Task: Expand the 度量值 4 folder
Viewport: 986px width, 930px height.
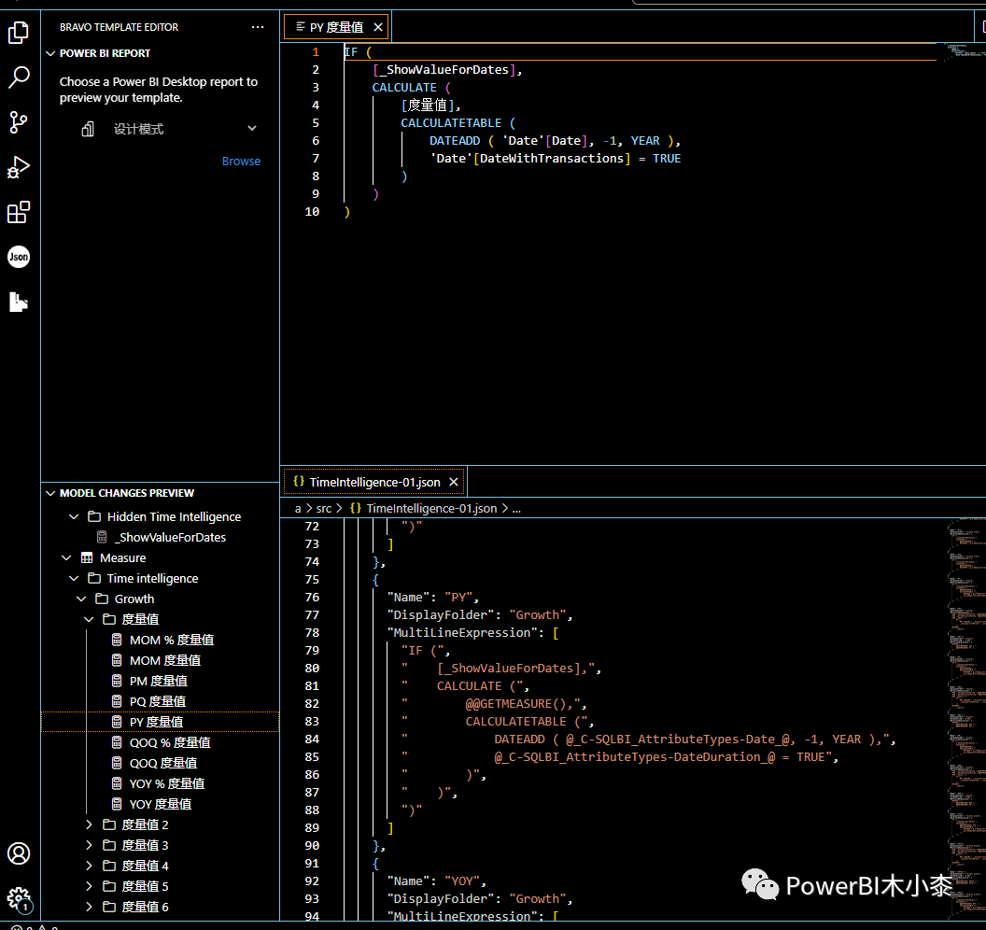Action: (x=89, y=866)
